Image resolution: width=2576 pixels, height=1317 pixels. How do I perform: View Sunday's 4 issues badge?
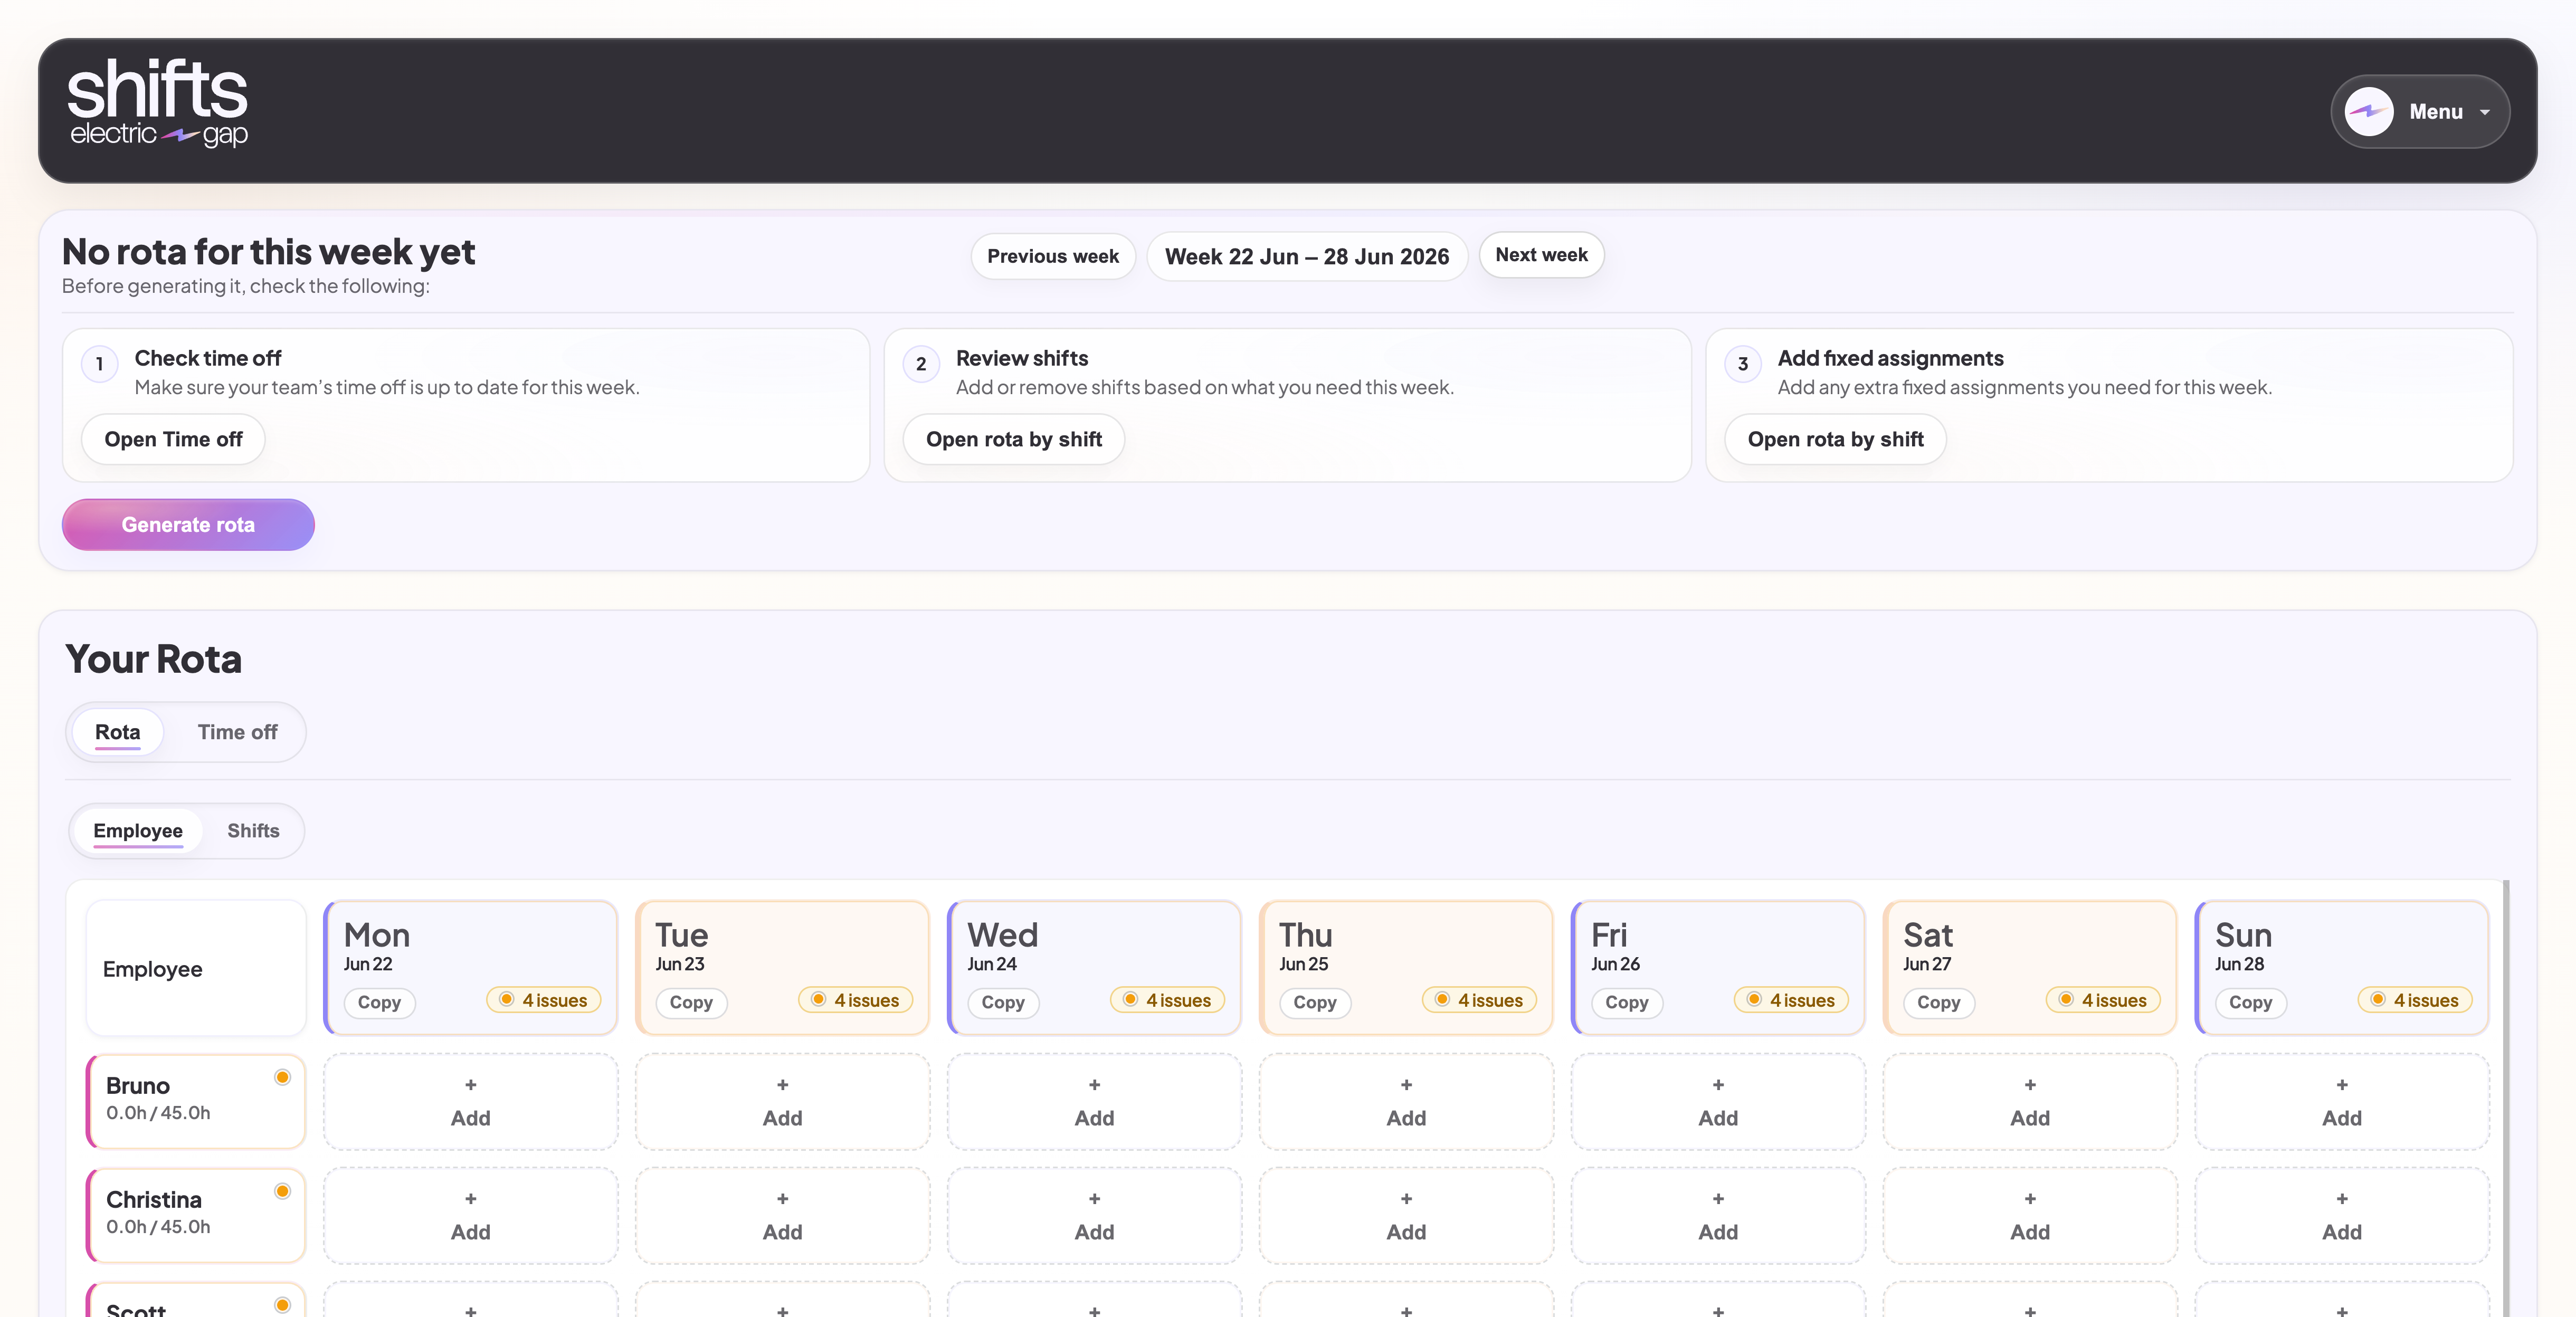[2416, 1000]
